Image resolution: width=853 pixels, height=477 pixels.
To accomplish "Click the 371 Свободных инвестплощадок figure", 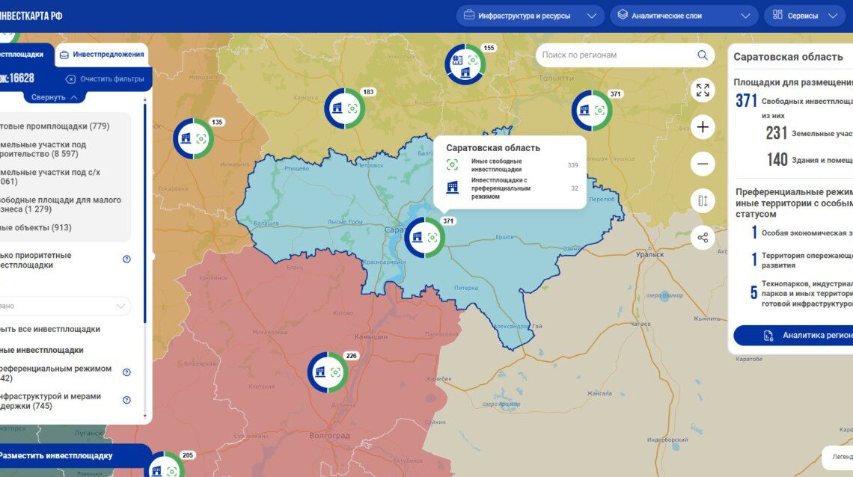I will (747, 100).
